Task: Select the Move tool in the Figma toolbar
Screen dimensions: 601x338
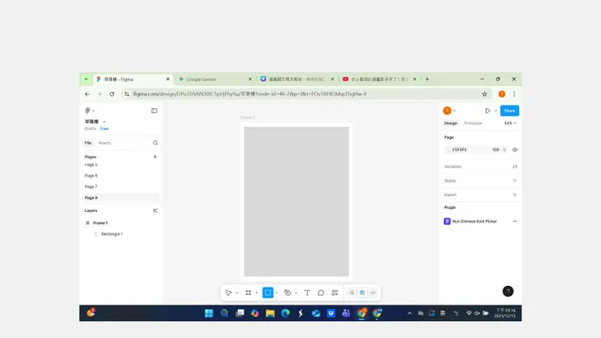Action: (228, 292)
